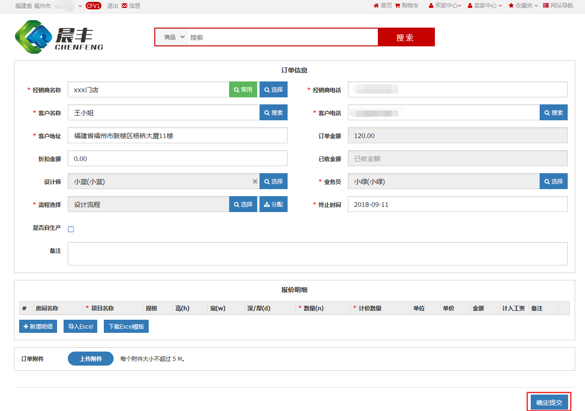Click the Chenfeng logo

point(59,37)
